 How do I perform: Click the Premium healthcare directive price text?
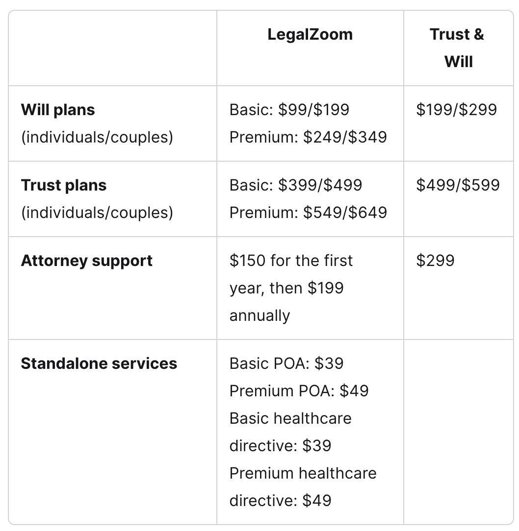(x=303, y=487)
